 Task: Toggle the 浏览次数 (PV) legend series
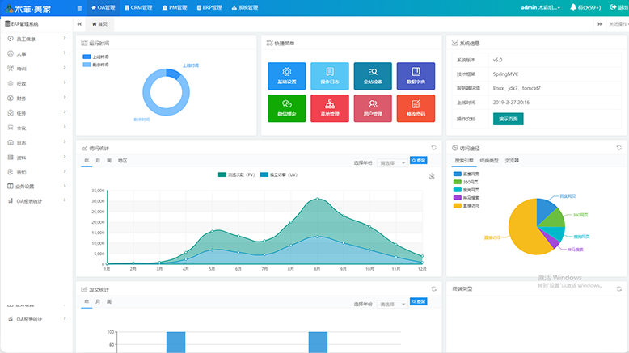point(238,175)
